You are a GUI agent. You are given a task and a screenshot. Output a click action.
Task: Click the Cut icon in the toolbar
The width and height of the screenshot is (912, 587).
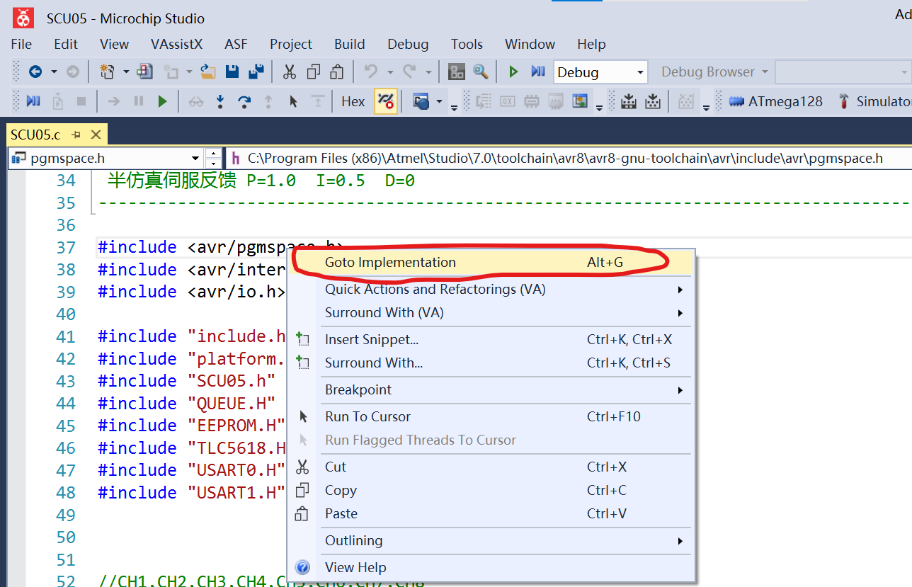(291, 72)
